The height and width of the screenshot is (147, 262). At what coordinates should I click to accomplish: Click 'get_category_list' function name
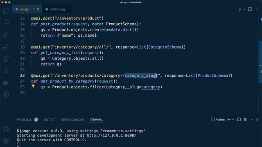(x=60, y=53)
